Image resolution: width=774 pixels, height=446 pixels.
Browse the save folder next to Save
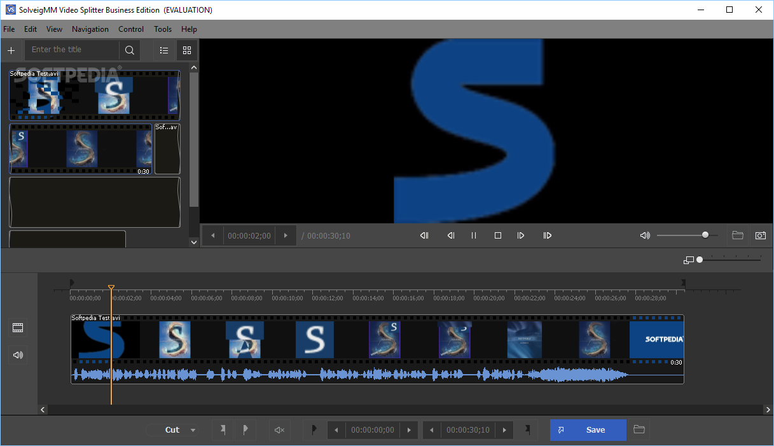tap(639, 430)
